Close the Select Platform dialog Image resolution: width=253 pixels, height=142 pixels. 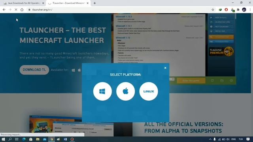165,68
